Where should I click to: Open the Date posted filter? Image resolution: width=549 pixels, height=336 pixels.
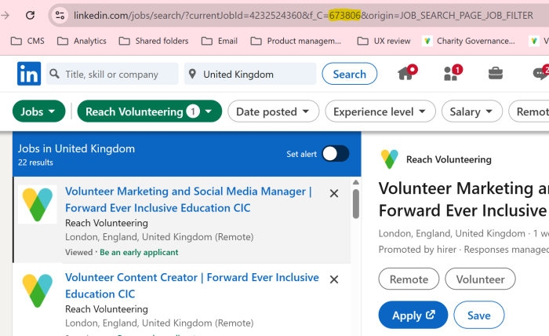point(273,111)
